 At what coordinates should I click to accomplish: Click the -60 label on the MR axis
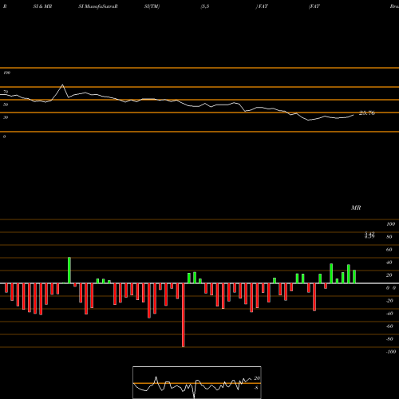click(x=389, y=326)
